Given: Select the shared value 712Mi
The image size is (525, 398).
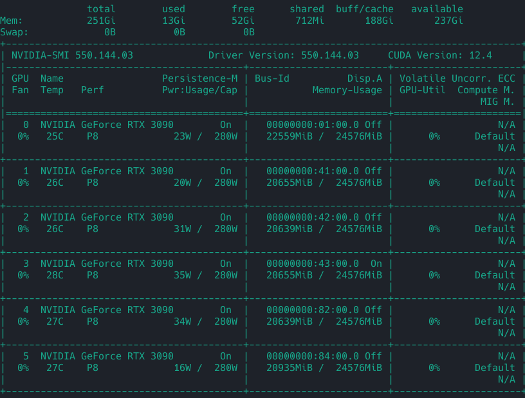Looking at the screenshot, I should (309, 21).
